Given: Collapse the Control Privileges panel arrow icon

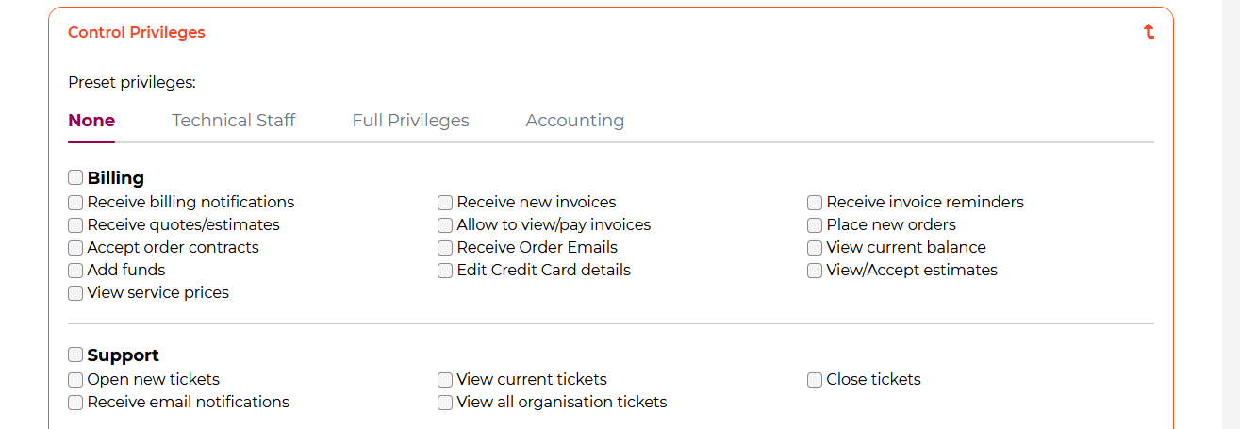Looking at the screenshot, I should [1149, 32].
